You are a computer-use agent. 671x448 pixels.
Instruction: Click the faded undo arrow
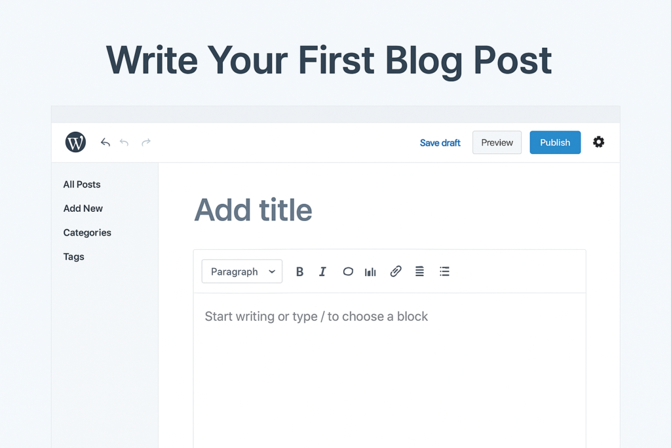125,142
